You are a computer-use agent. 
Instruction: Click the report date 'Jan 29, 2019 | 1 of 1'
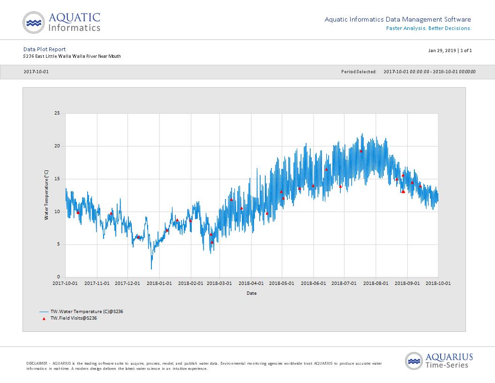pyautogui.click(x=450, y=50)
